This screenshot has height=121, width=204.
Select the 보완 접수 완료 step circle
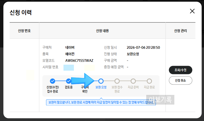click(117, 81)
